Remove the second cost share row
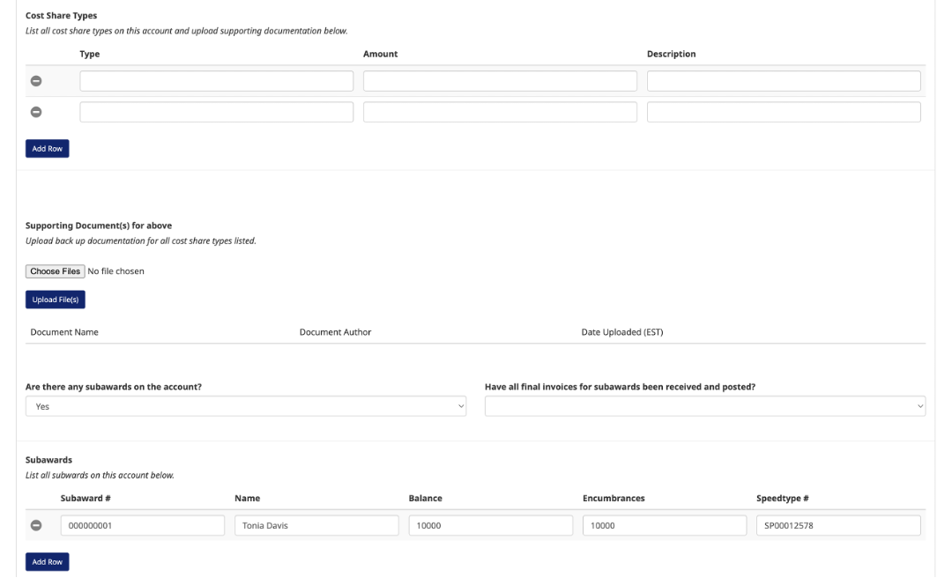The width and height of the screenshot is (952, 578). 36,112
